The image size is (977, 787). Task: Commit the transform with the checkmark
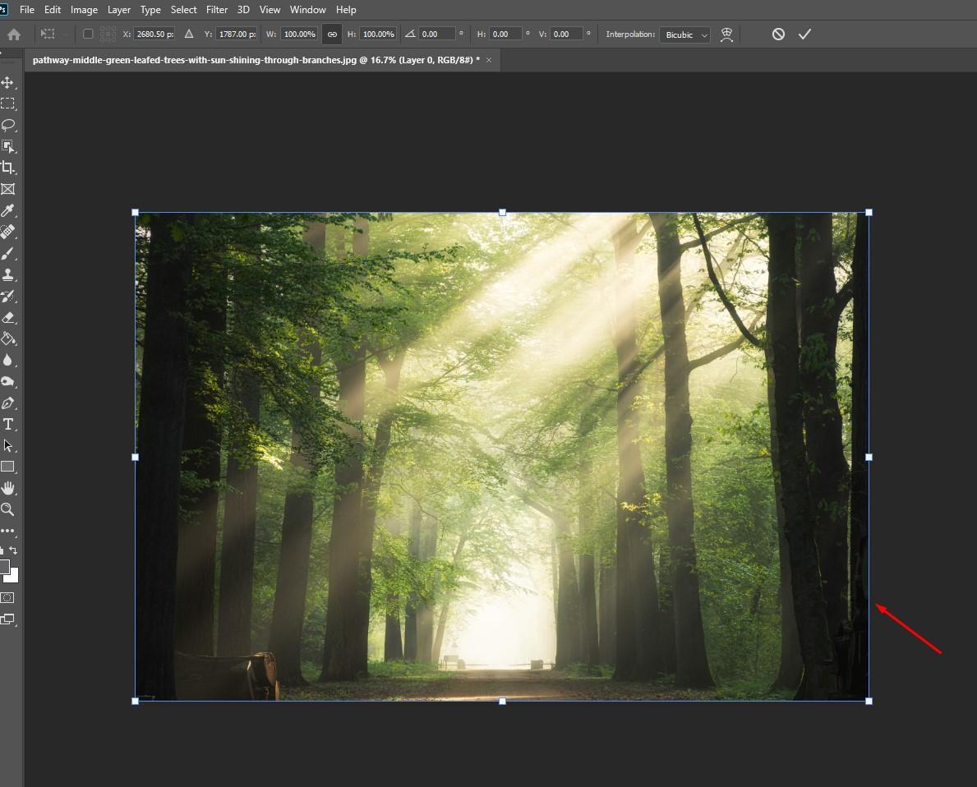tap(804, 35)
